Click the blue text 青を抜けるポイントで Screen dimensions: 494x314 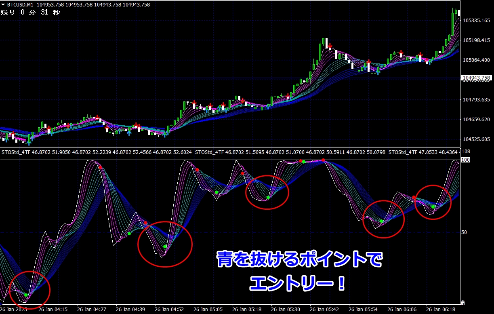[x=299, y=260]
